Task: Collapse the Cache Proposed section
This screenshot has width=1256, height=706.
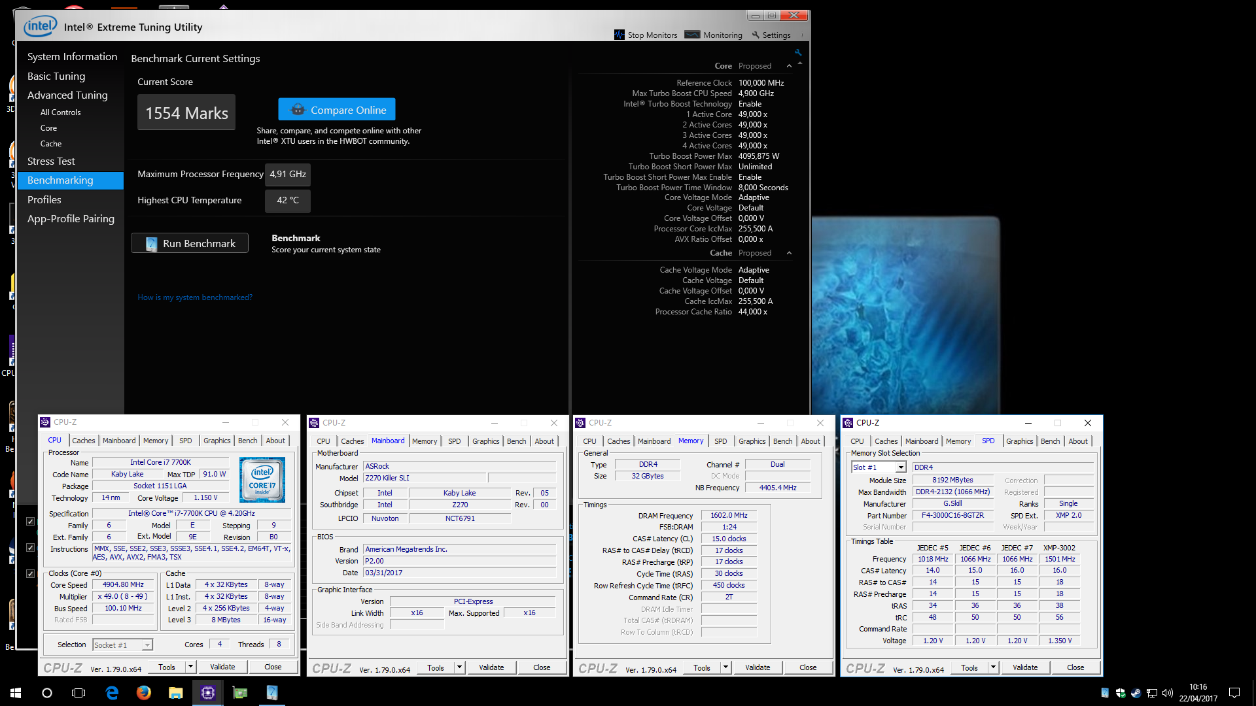Action: point(789,253)
